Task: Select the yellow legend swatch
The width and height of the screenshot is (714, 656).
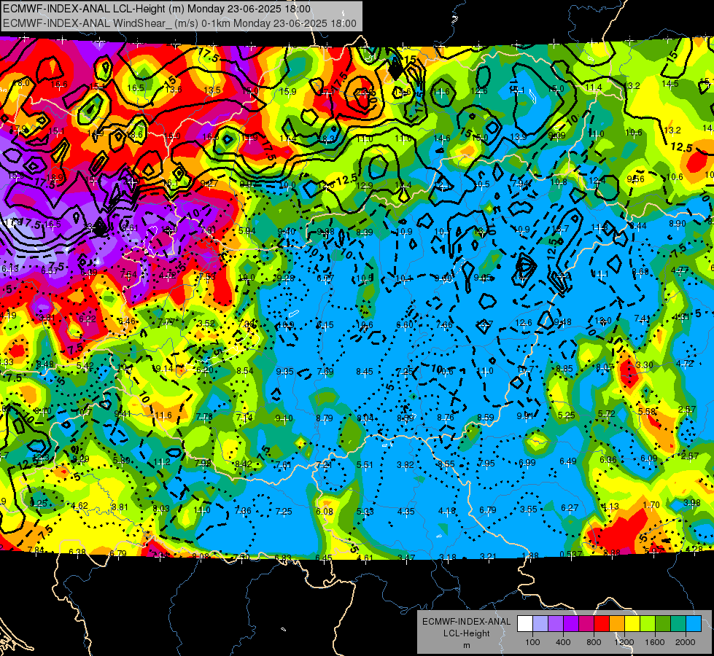Action: click(x=632, y=624)
